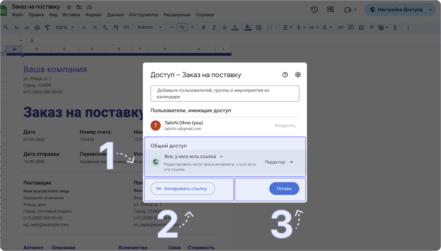The image size is (441, 251).
Task: Open version history clock icon
Action: (314, 10)
